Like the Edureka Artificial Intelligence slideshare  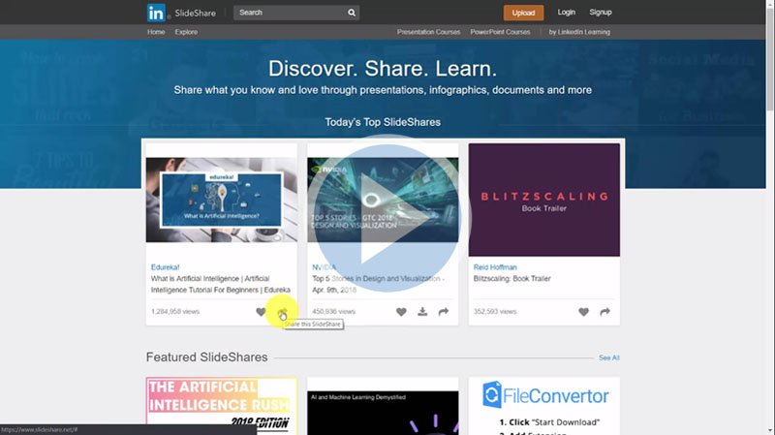pyautogui.click(x=261, y=312)
